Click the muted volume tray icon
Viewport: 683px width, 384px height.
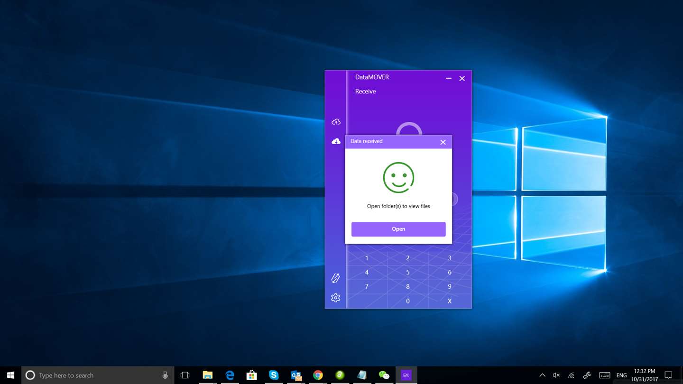[x=556, y=375]
